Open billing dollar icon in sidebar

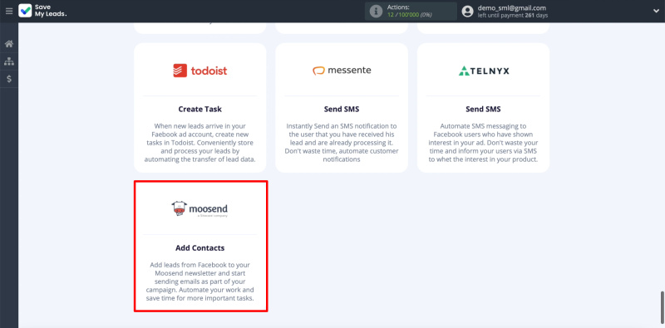coord(9,79)
